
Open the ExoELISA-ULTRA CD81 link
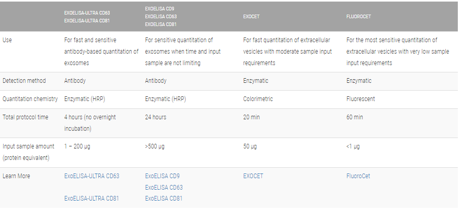point(91,198)
